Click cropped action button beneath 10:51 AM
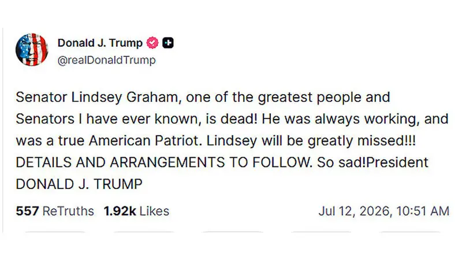This screenshot has width=462, height=260. [x=410, y=232]
